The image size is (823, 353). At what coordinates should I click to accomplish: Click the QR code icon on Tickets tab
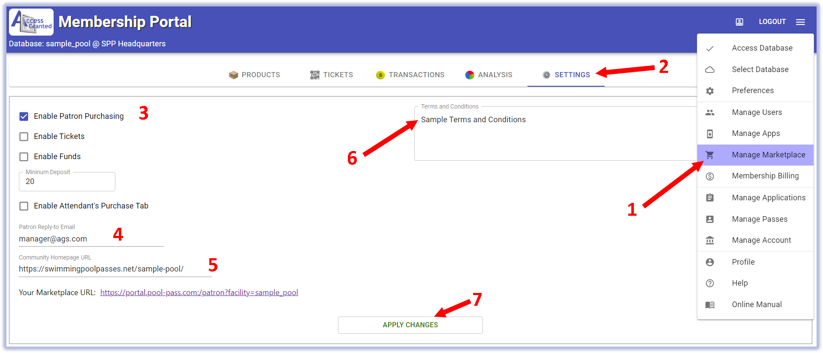315,75
